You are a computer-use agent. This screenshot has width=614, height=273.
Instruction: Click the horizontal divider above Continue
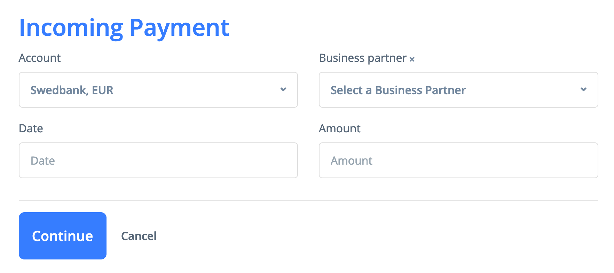pos(308,201)
